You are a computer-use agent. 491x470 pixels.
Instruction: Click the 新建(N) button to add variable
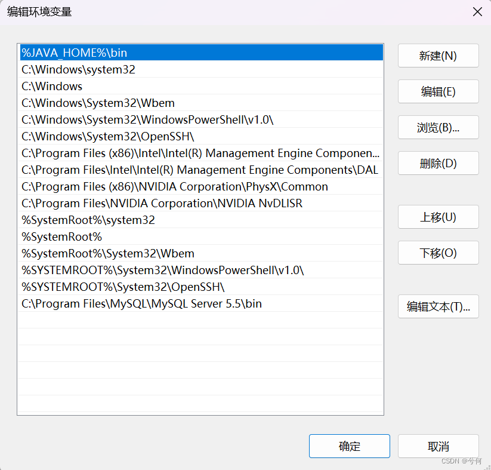pyautogui.click(x=438, y=56)
